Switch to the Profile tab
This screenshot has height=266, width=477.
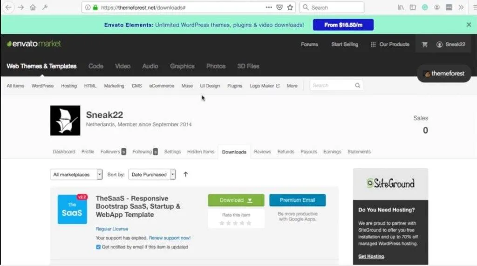88,151
